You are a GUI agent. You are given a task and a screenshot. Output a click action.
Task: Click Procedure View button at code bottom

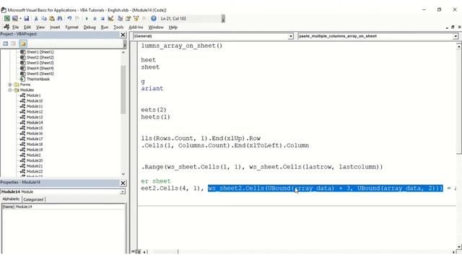[133, 252]
